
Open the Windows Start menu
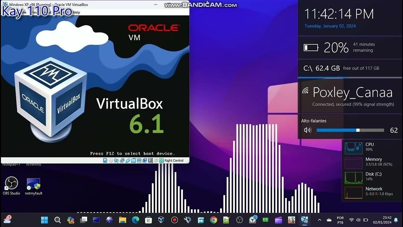coord(45,220)
